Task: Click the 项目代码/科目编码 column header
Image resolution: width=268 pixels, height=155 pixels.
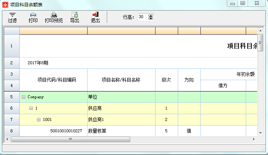Action: 54,80
